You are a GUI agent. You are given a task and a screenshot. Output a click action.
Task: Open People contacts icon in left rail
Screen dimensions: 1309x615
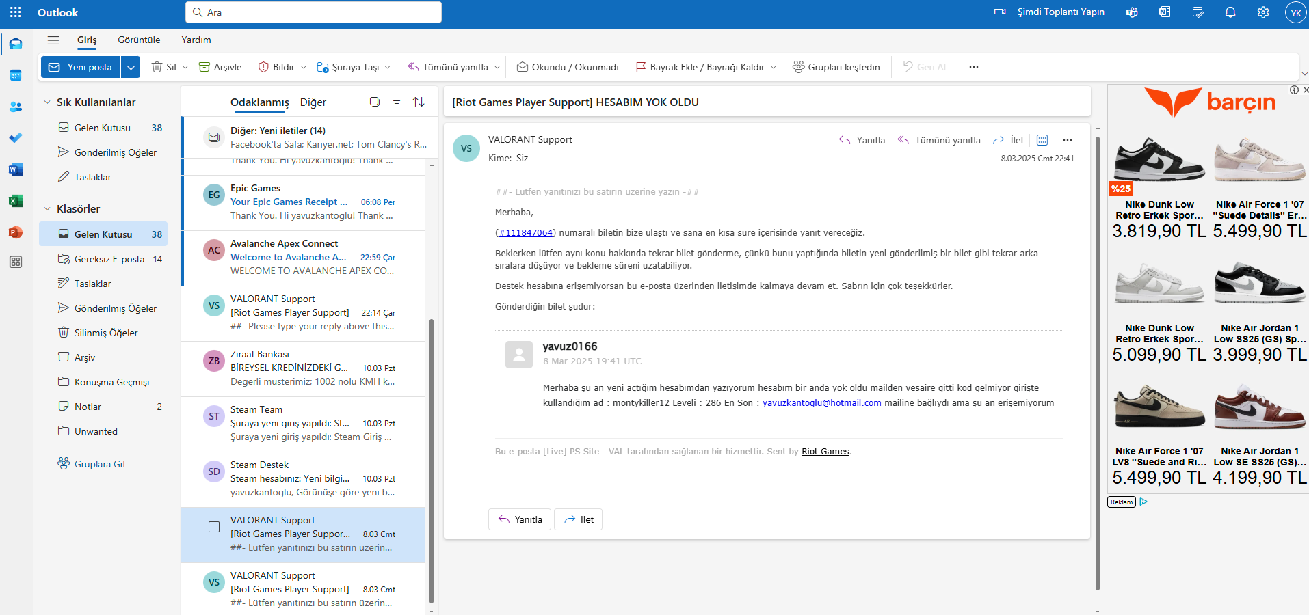pos(16,107)
